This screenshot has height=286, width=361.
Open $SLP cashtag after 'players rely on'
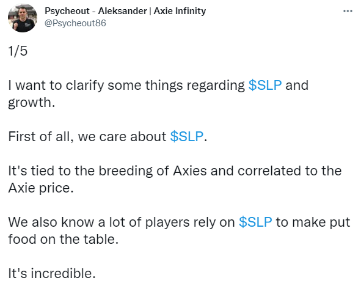(x=255, y=222)
